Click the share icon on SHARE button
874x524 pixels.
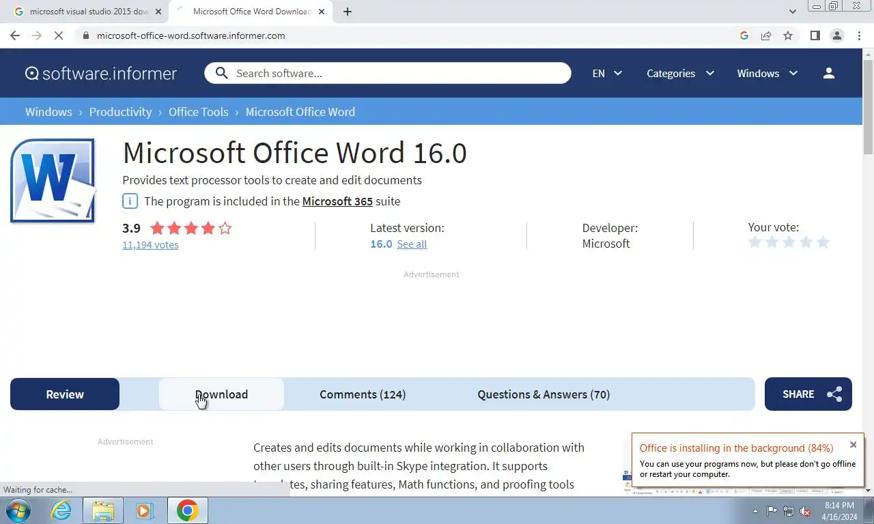[834, 394]
